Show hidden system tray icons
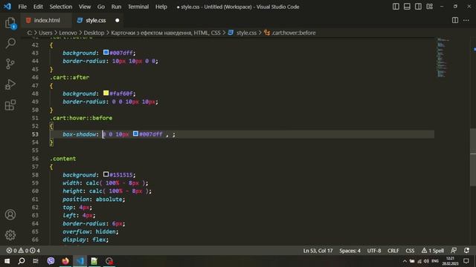 [x=405, y=261]
